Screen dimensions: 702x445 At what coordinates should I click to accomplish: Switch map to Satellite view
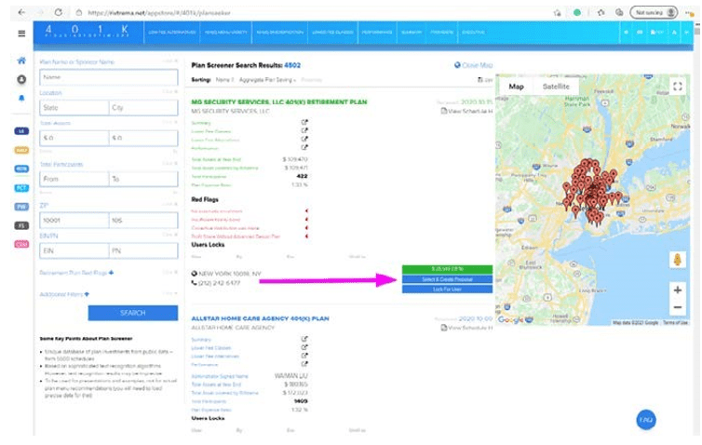click(x=556, y=87)
